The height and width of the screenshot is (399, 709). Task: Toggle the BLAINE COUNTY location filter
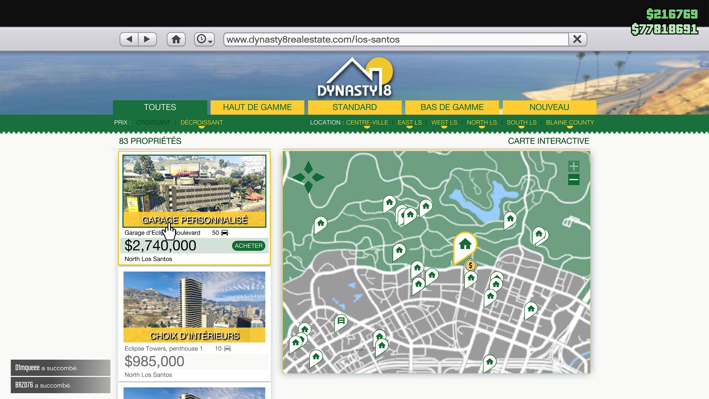coord(570,122)
